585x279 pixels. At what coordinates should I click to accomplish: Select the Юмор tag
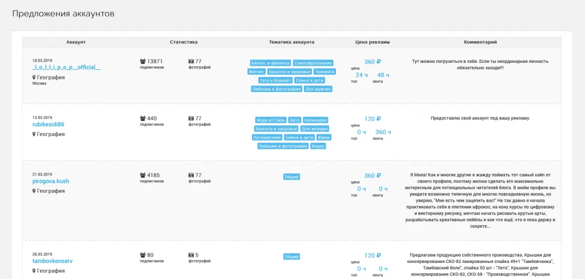coord(323,137)
